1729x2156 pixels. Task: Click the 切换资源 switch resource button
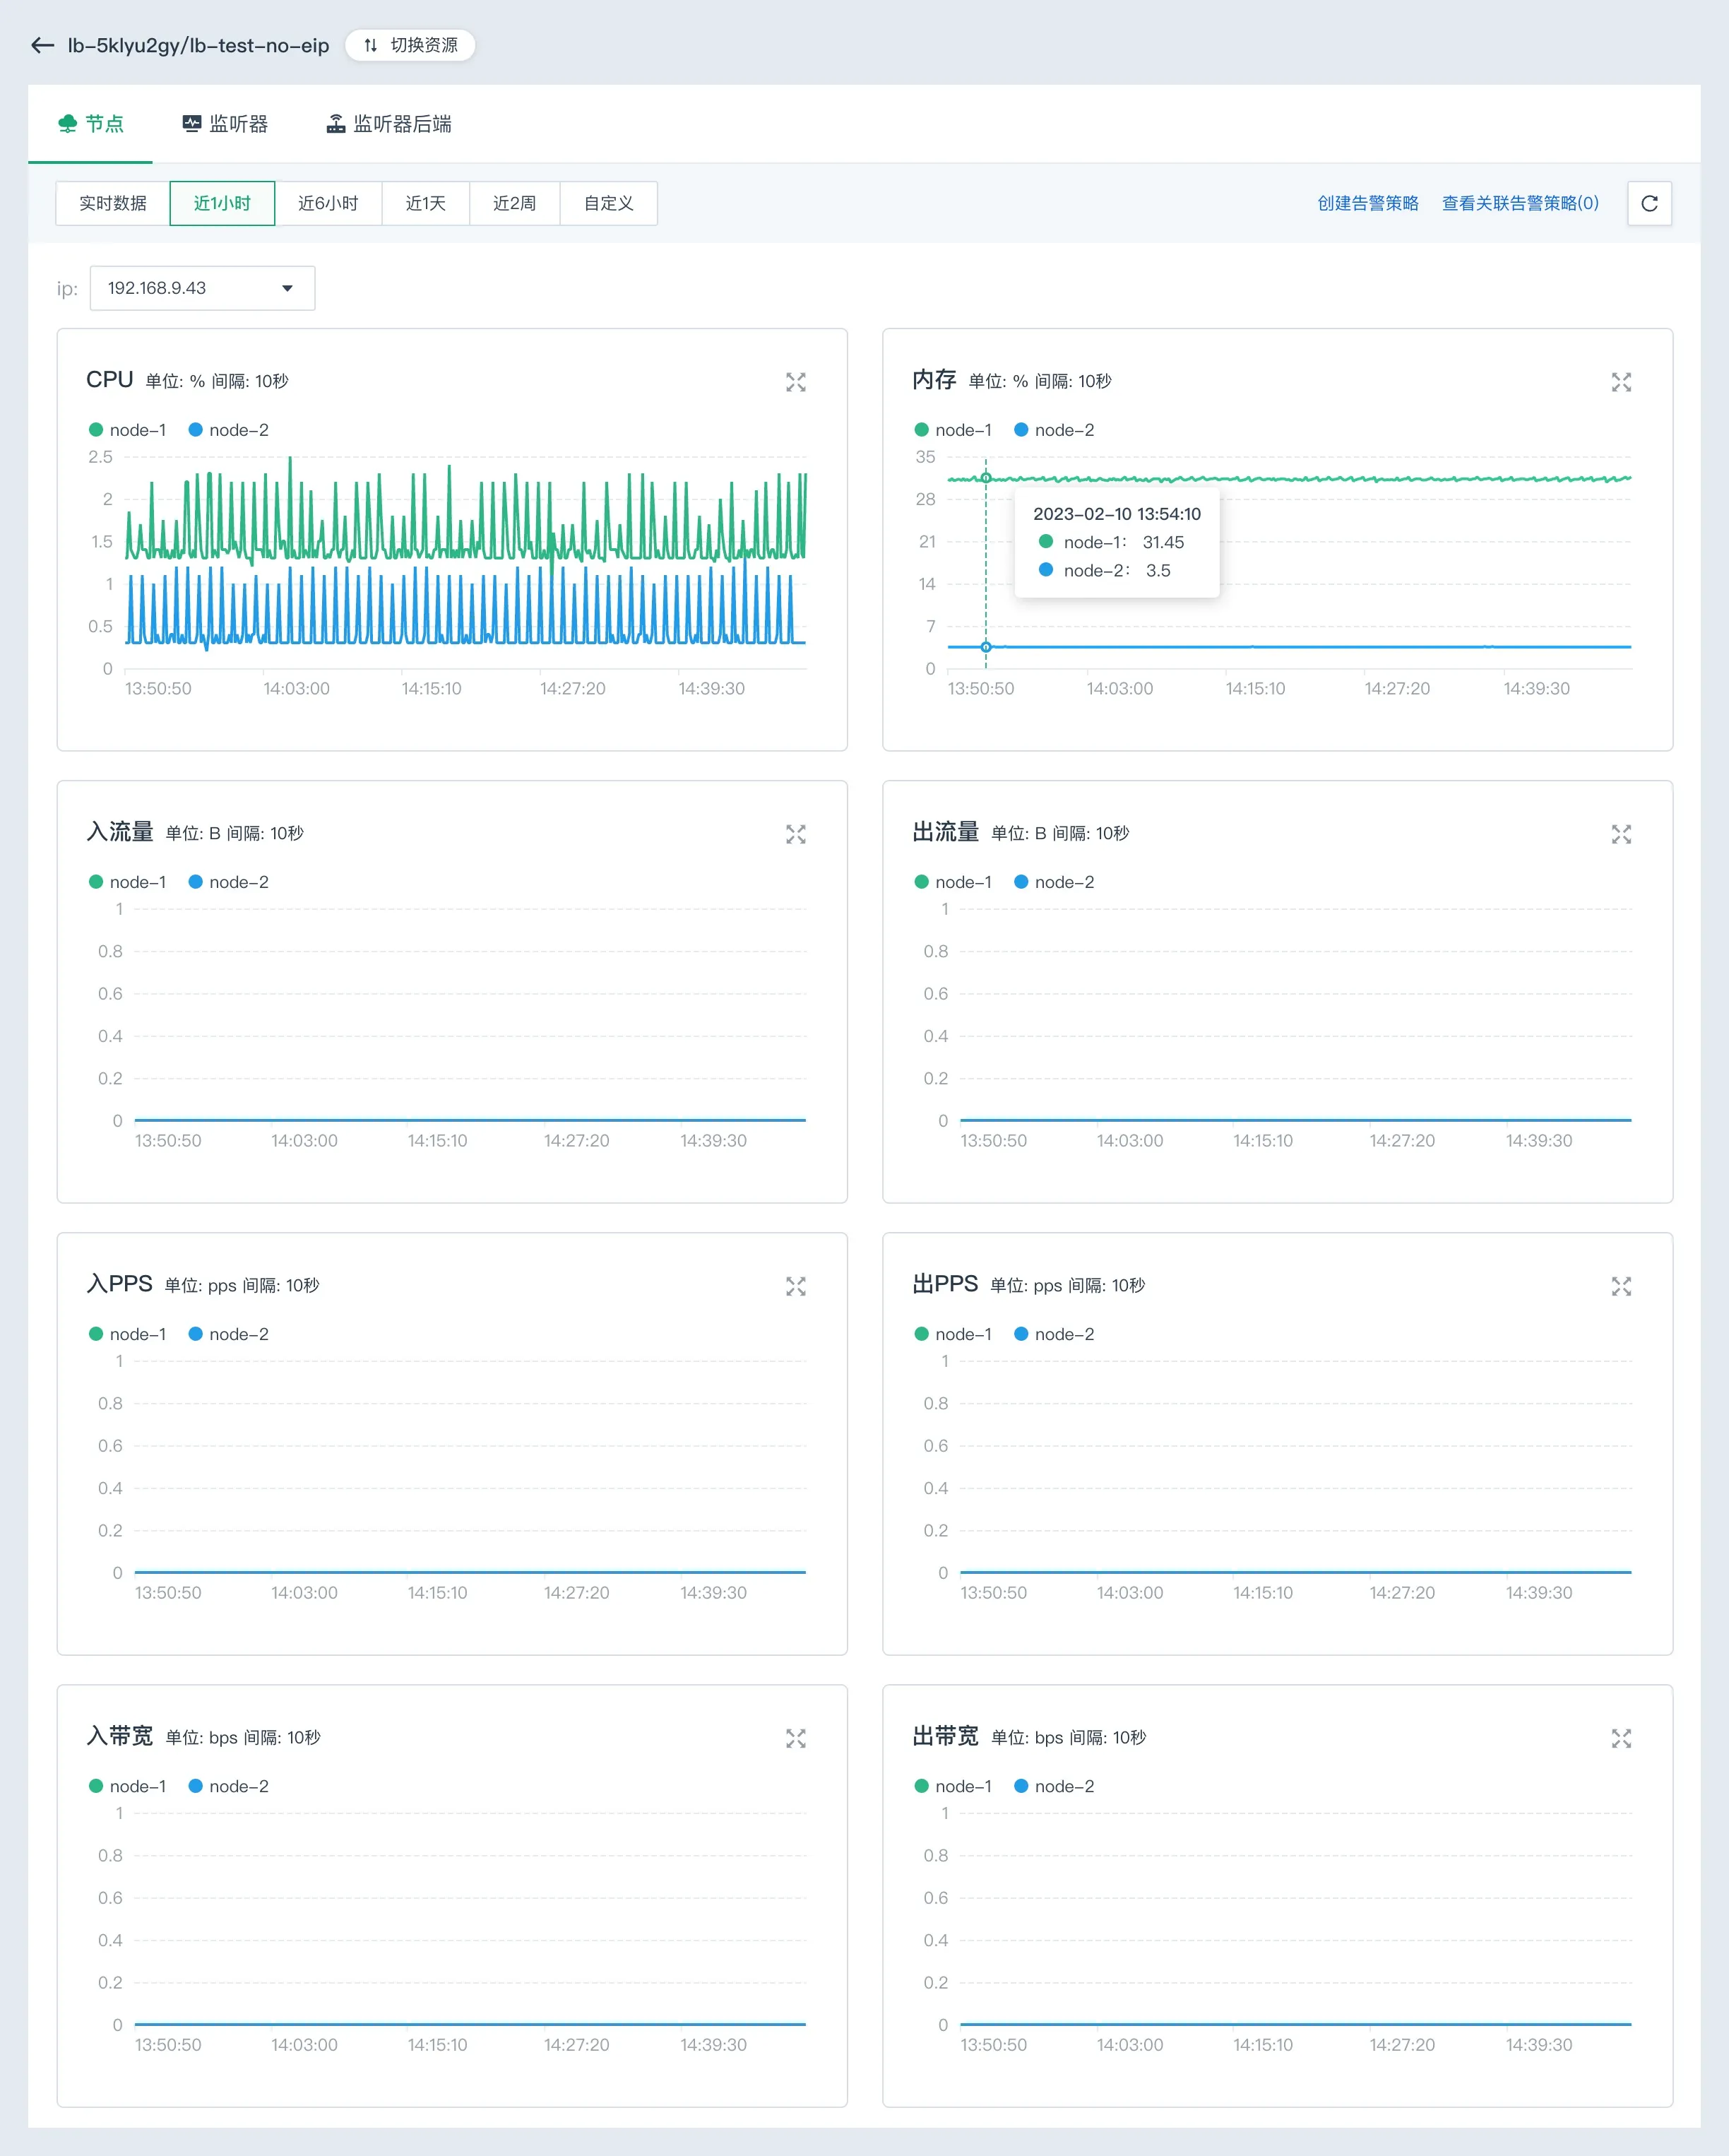pyautogui.click(x=410, y=45)
